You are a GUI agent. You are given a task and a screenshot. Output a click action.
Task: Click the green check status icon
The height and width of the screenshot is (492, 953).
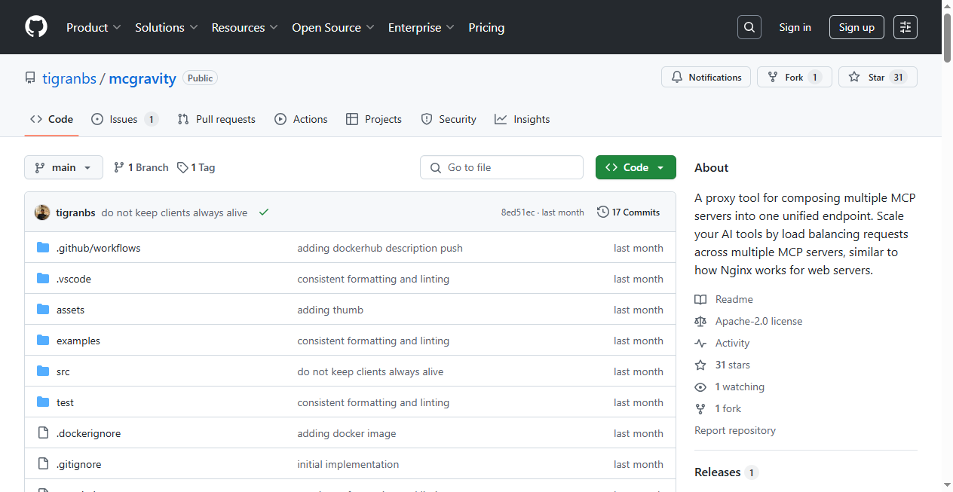(264, 212)
